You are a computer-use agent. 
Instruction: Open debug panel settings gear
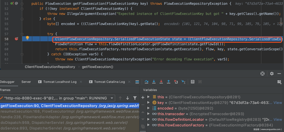pyautogui.click(x=272, y=74)
